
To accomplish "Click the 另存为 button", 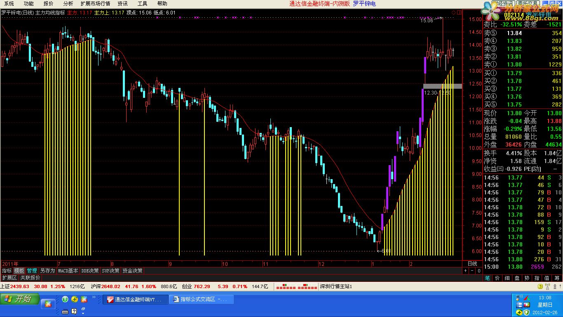I will [x=47, y=271].
